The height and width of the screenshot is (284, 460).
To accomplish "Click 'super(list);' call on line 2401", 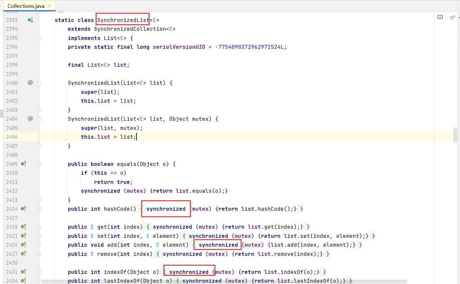I will point(101,92).
